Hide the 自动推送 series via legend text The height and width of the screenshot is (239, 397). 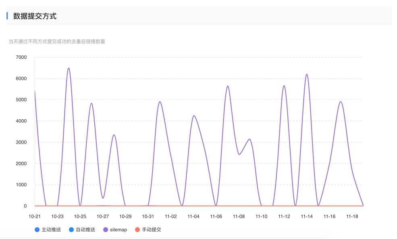coord(85,230)
